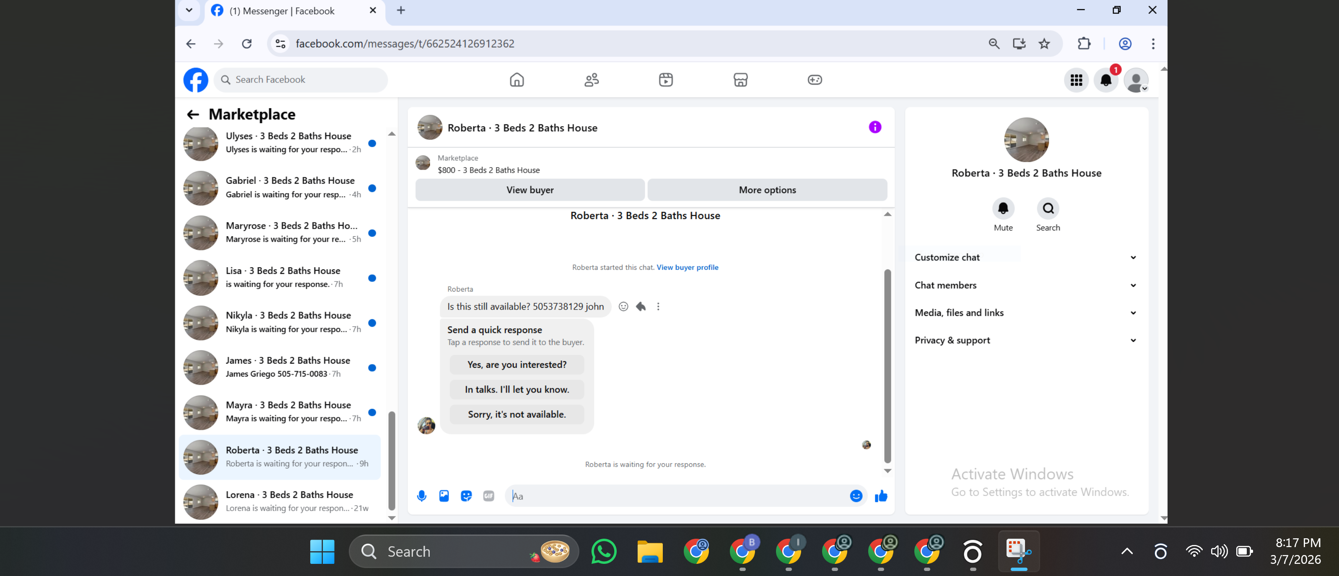1339x576 pixels.
Task: Open Mayra conversation
Action: pos(280,412)
